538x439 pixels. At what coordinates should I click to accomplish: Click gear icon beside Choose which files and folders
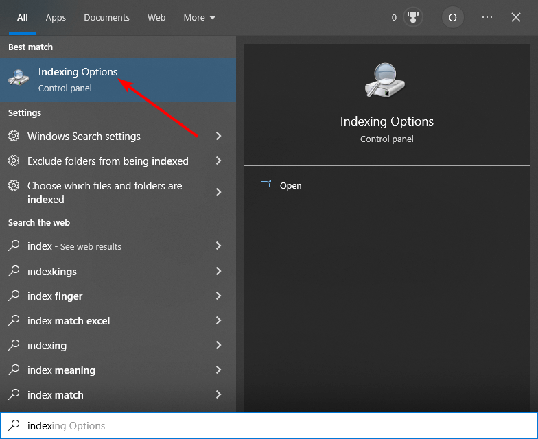click(14, 185)
